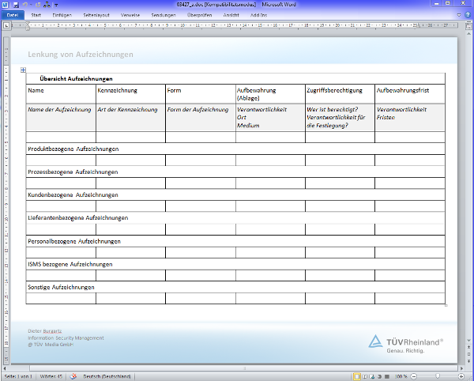Switch to Print Layout view in status bar
Viewport: 474px width, 381px height.
coord(356,375)
